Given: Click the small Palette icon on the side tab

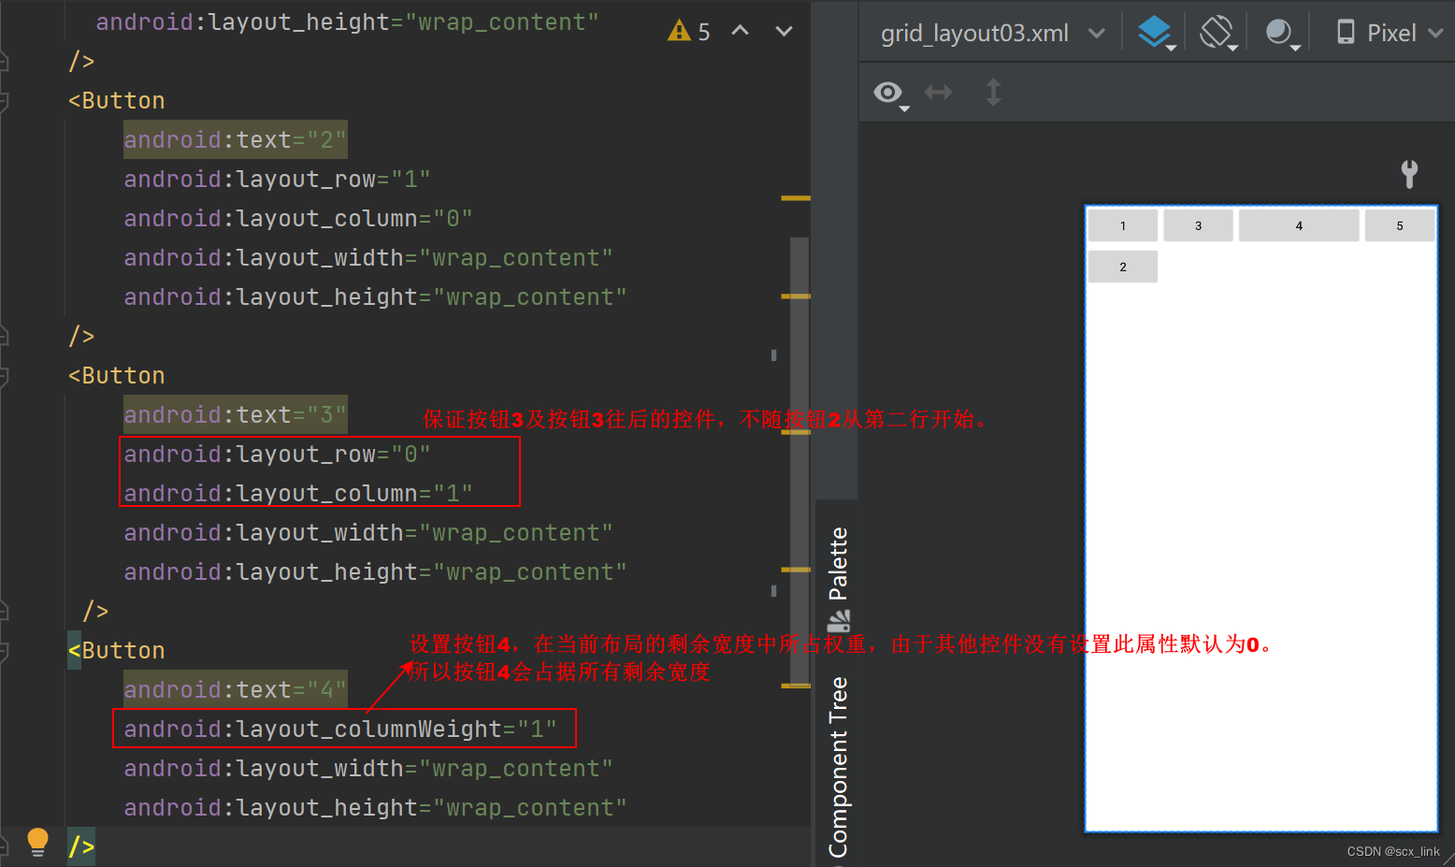Looking at the screenshot, I should 838,621.
